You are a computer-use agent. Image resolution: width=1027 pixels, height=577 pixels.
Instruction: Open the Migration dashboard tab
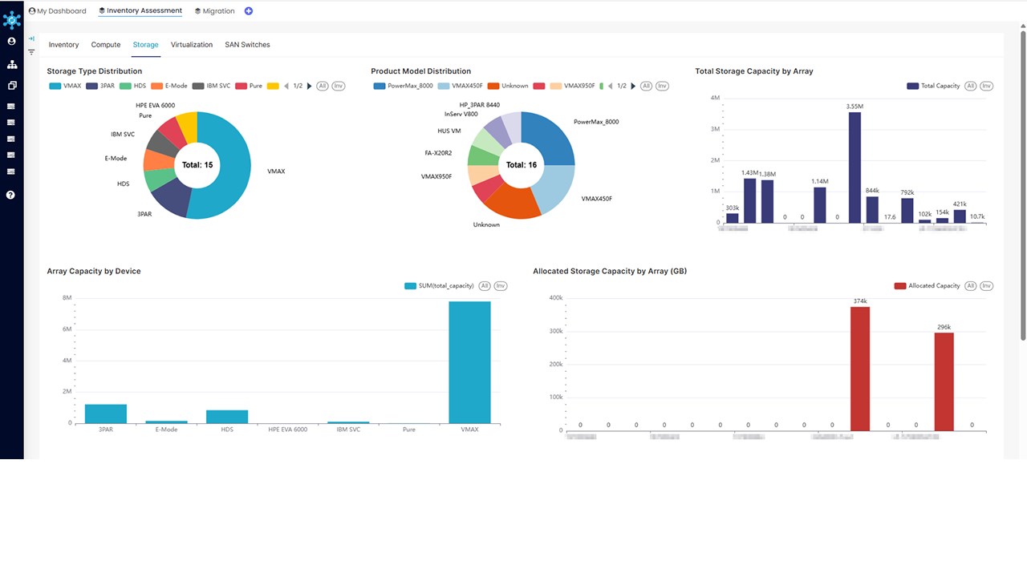click(215, 11)
